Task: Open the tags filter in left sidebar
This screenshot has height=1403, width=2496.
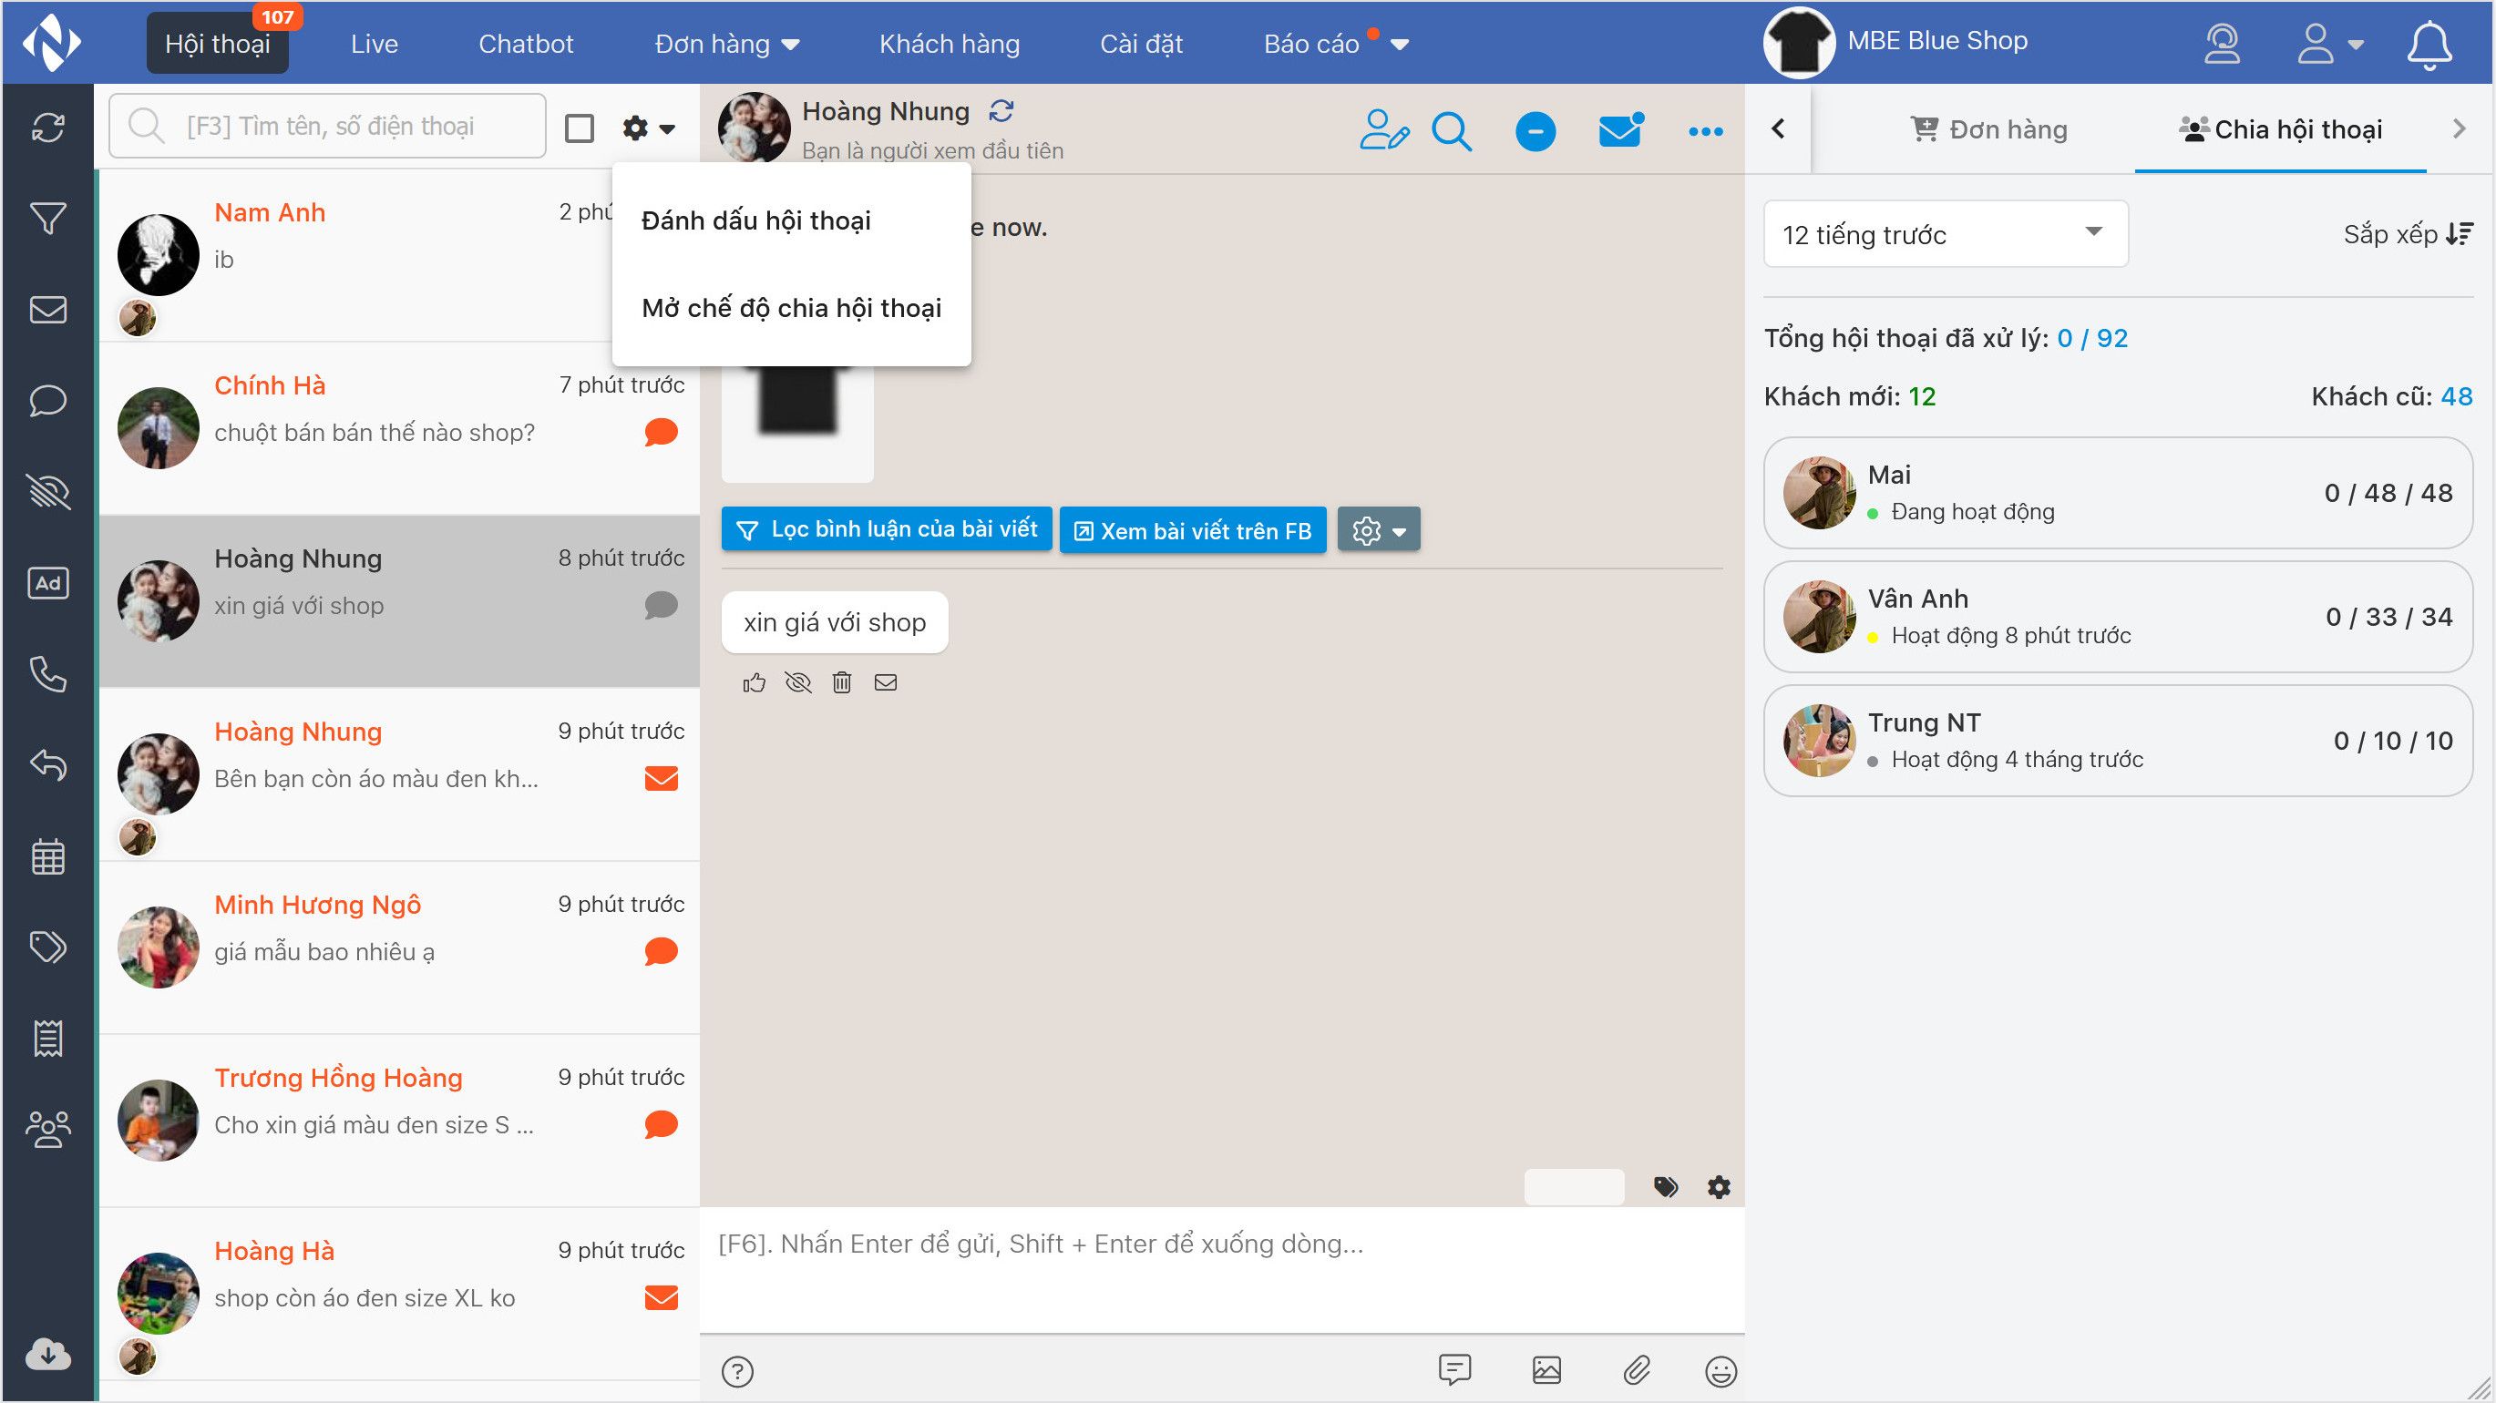Action: [47, 947]
